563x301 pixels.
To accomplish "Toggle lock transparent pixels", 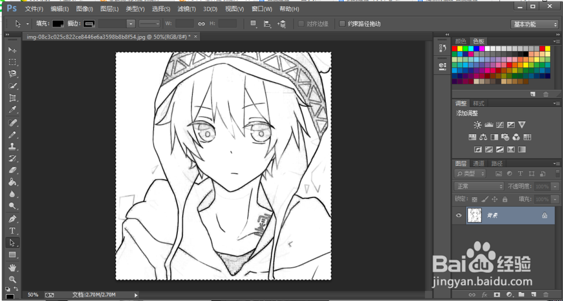I will [x=475, y=199].
